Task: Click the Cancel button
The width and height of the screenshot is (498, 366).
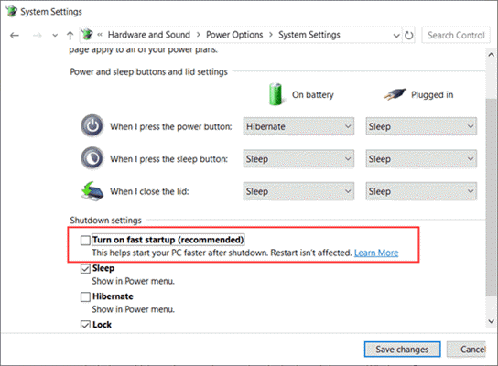Action: click(466, 350)
